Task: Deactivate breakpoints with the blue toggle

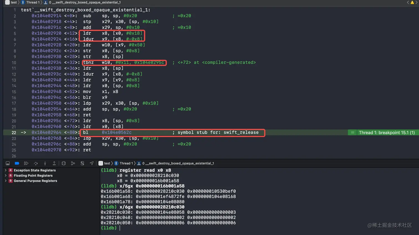Action: tap(17, 164)
